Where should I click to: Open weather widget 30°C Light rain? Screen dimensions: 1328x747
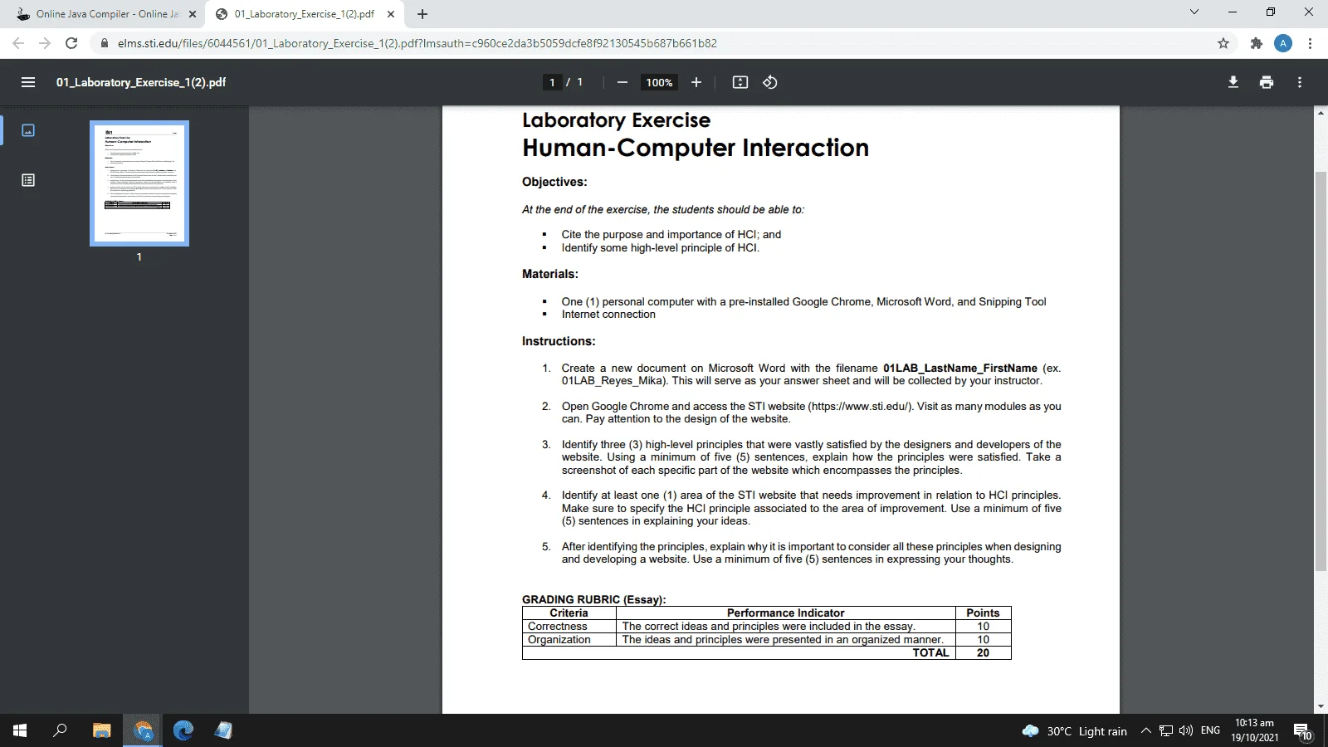pos(1075,730)
